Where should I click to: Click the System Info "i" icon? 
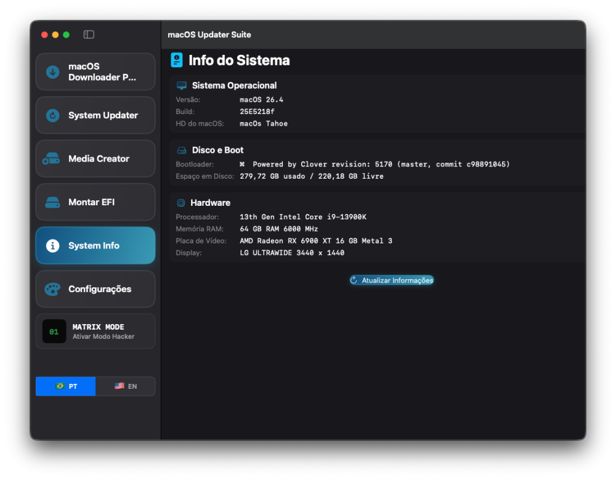pos(52,246)
